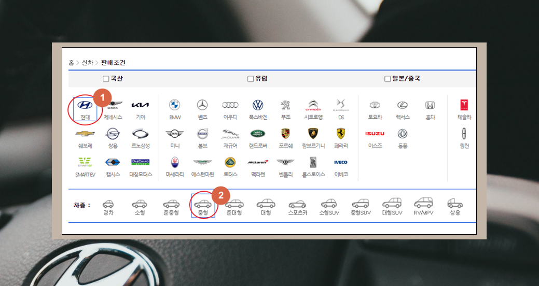This screenshot has width=539, height=286.
Task: Choose the Aston Martin (애스턴마틴) logo
Action: pyautogui.click(x=202, y=162)
